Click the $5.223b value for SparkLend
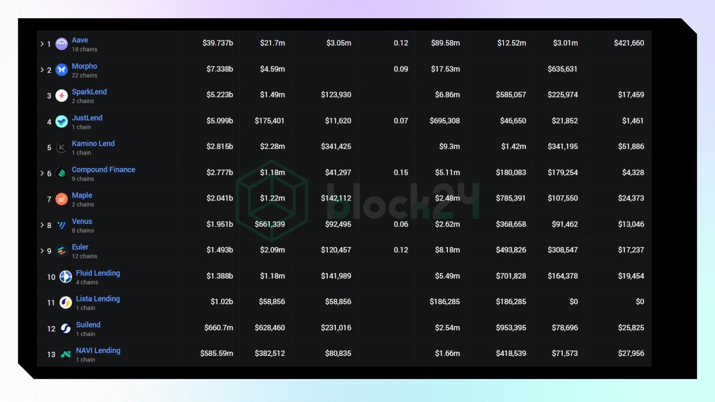 220,95
